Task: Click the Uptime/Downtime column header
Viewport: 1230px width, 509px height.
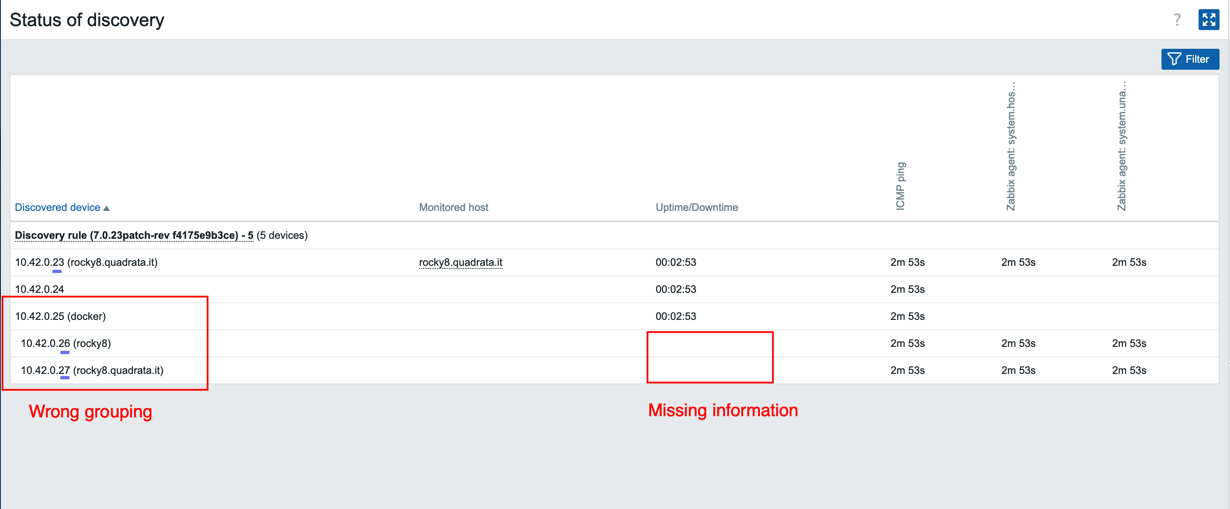Action: tap(696, 207)
